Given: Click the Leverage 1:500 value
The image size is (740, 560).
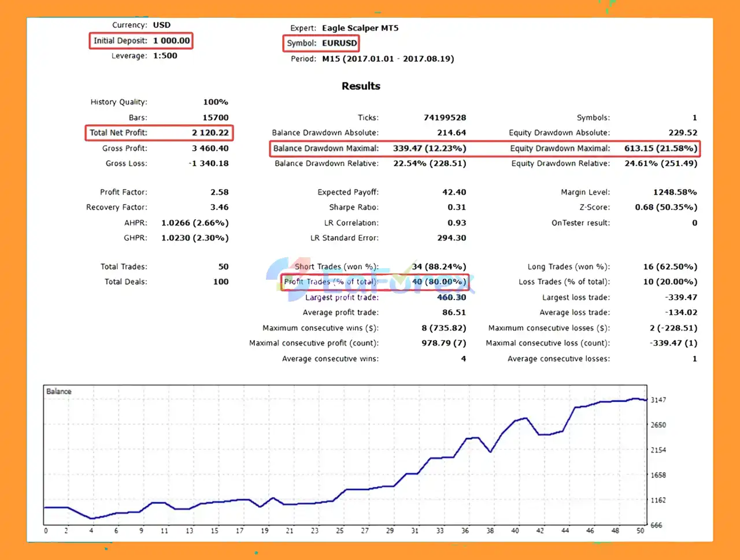Looking at the screenshot, I should [165, 56].
